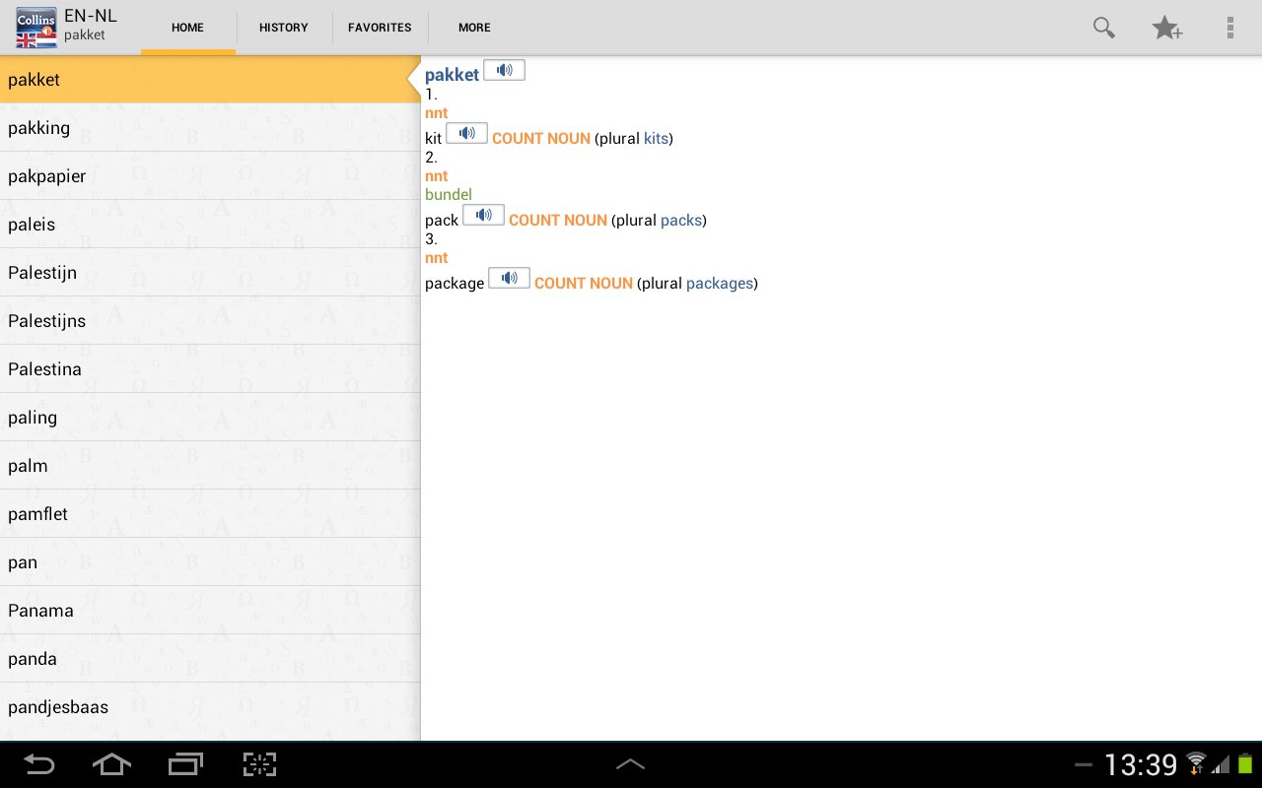Viewport: 1262px width, 788px height.
Task: Select pakpapier in the word list
Action: [210, 176]
